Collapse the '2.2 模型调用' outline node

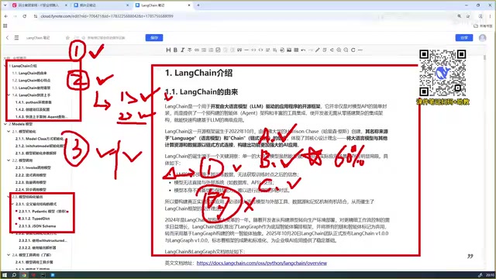tap(9, 160)
